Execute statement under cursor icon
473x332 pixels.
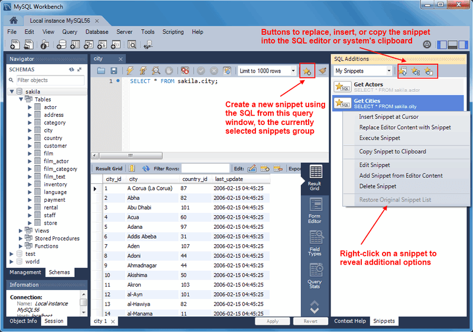pos(143,71)
